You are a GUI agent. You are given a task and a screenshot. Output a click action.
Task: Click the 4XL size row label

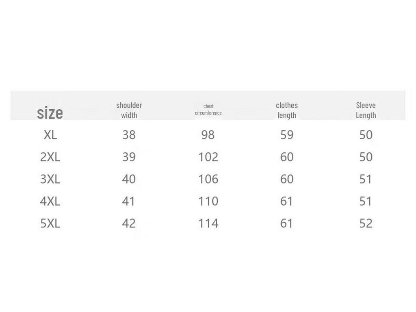click(x=50, y=201)
